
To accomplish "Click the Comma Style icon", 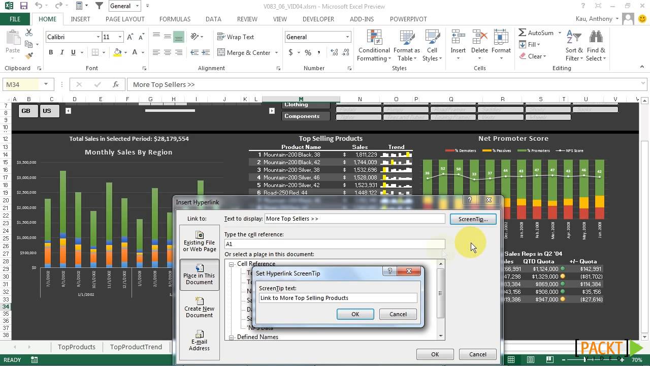I will click(319, 52).
